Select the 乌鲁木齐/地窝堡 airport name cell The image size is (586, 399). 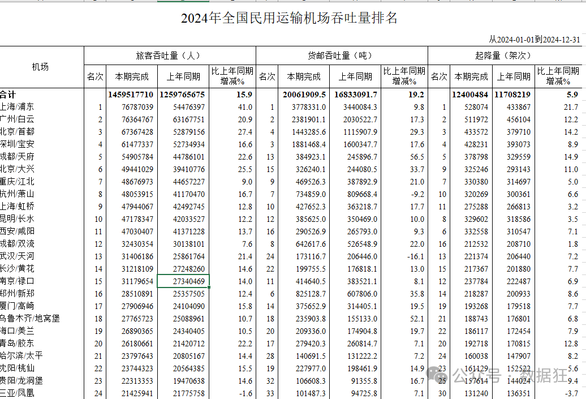pos(29,318)
